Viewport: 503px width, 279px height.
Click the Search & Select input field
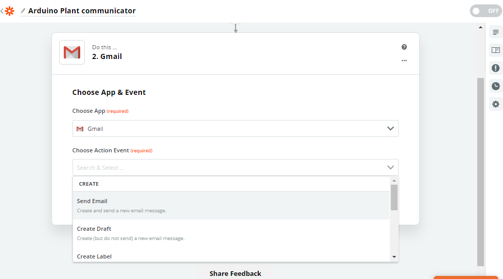[226, 168]
